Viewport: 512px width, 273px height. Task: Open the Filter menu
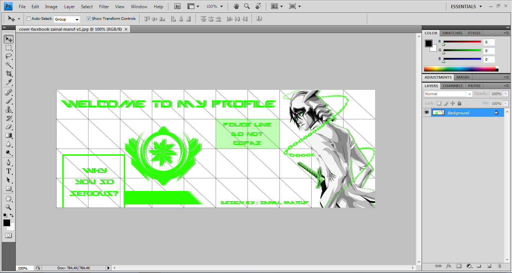pyautogui.click(x=104, y=7)
